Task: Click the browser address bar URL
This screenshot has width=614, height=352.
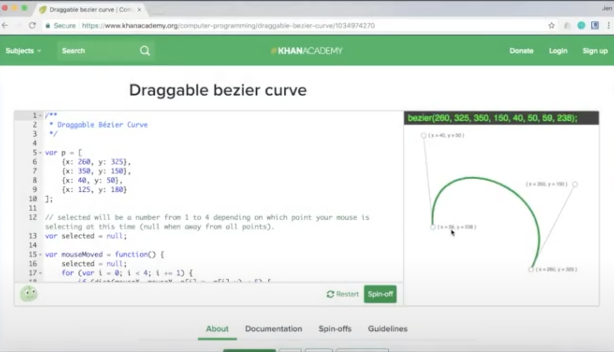Action: [228, 26]
